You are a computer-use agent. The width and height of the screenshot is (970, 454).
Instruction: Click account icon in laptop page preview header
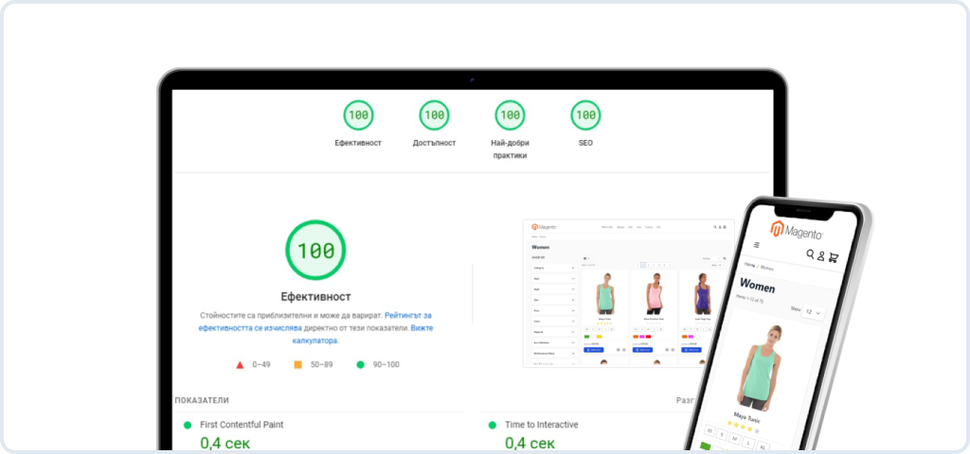pyautogui.click(x=720, y=227)
